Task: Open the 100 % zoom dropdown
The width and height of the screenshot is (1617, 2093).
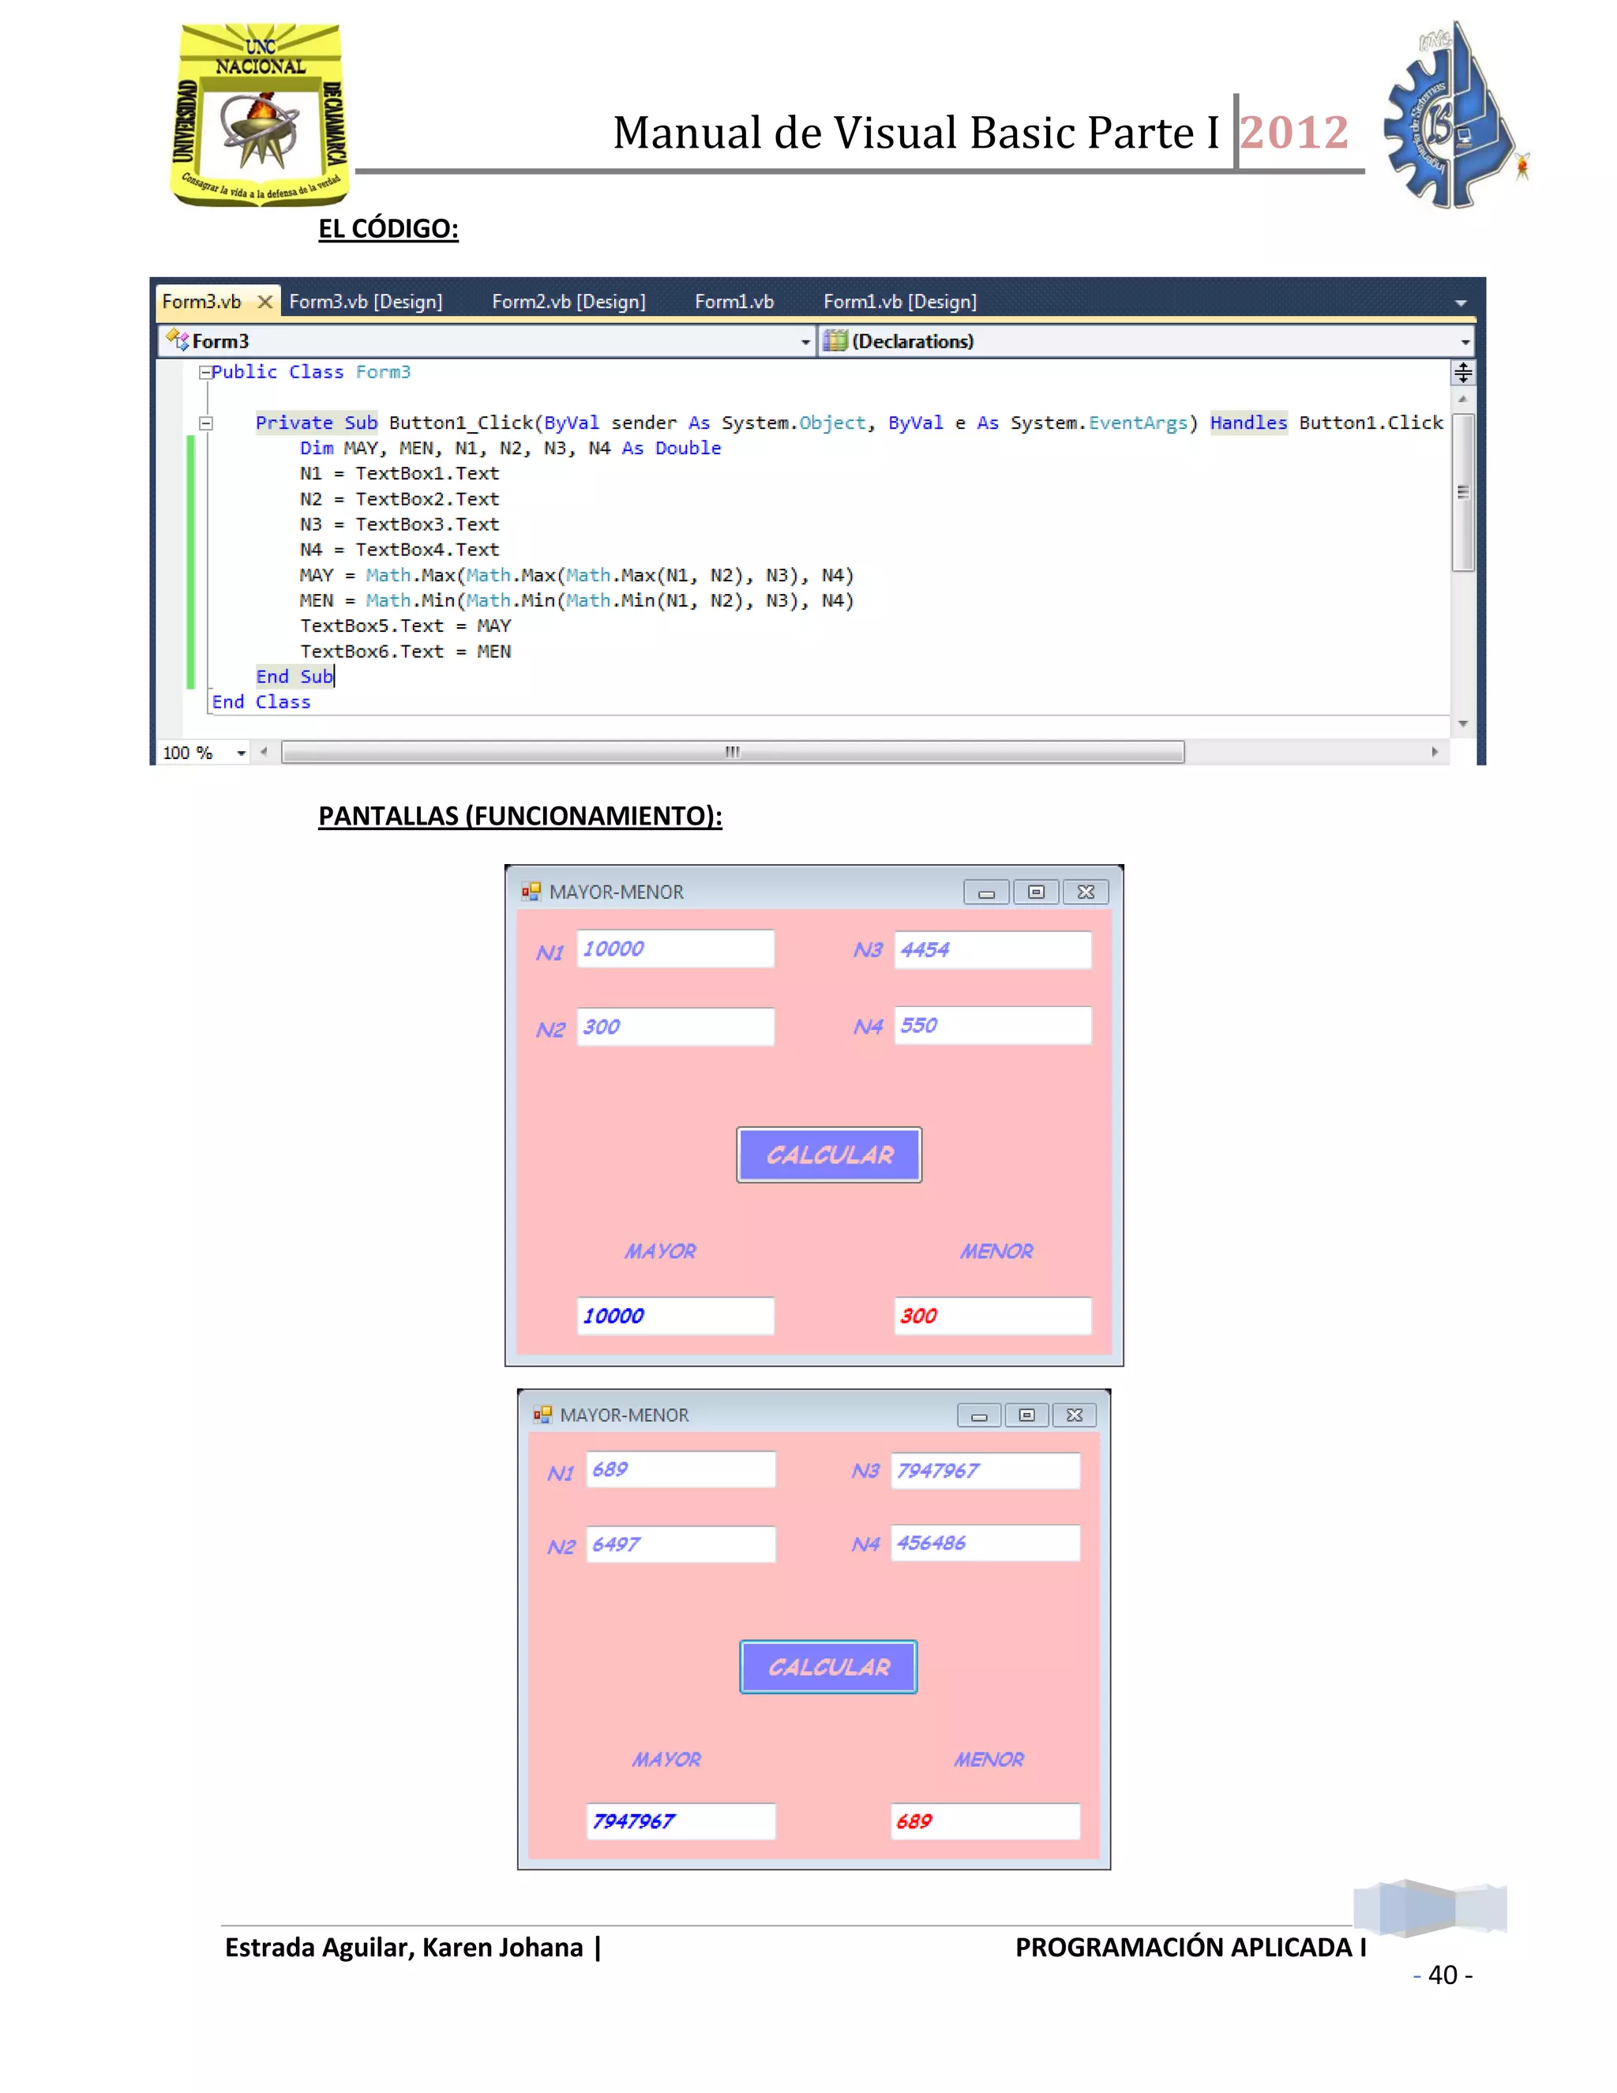Action: [x=242, y=753]
